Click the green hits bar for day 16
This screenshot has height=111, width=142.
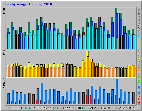(70, 25)
